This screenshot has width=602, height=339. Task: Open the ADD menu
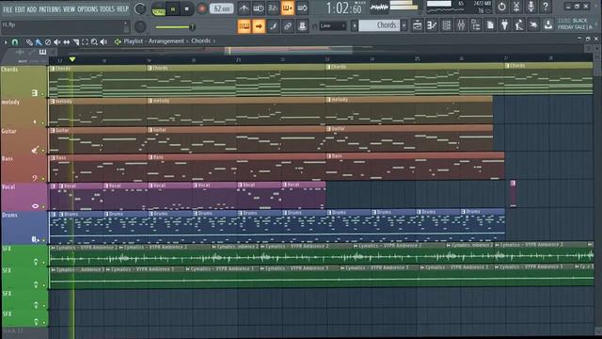tap(32, 8)
